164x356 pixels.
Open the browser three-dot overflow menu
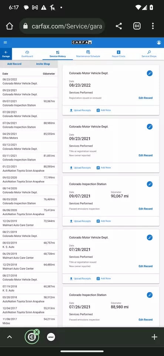click(x=153, y=26)
